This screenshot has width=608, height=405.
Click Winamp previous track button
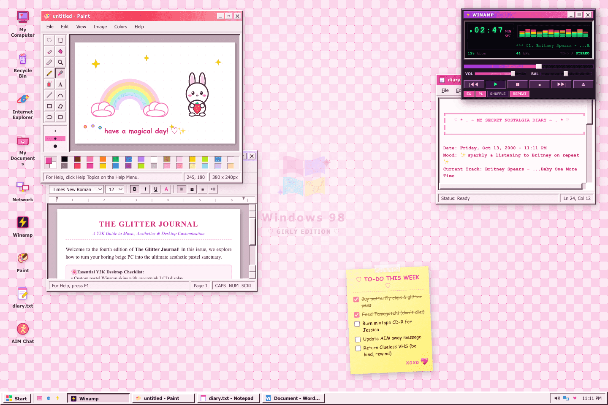pos(474,84)
